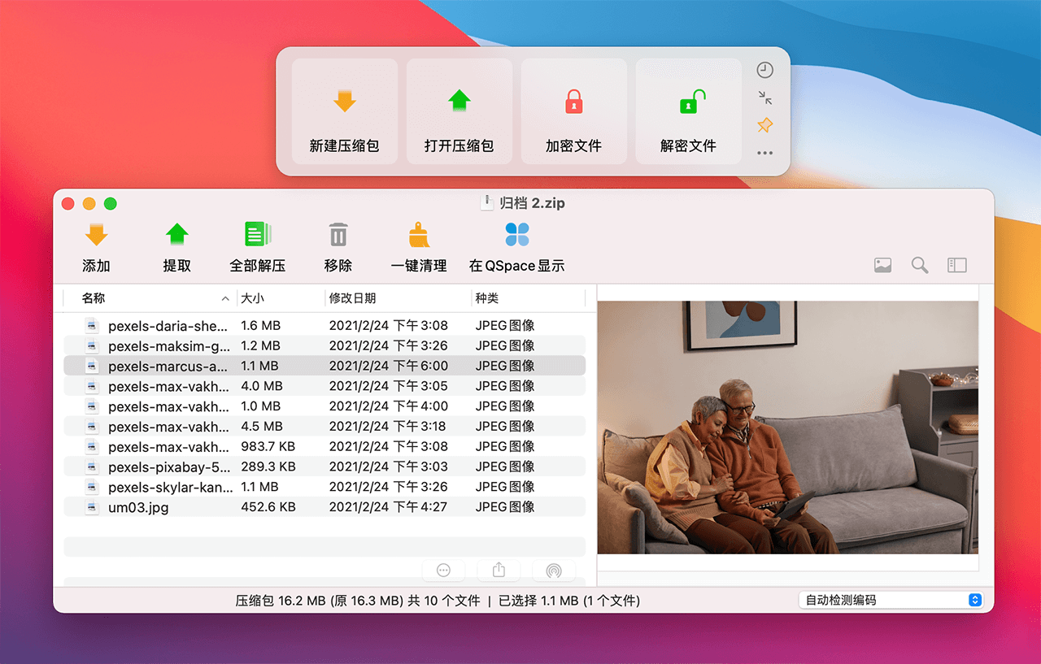
Task: Select the 4.5 MB pexels-max-vakh file
Action: coord(324,426)
